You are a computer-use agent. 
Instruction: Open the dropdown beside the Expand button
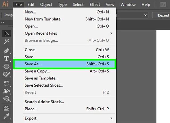pos(145,15)
